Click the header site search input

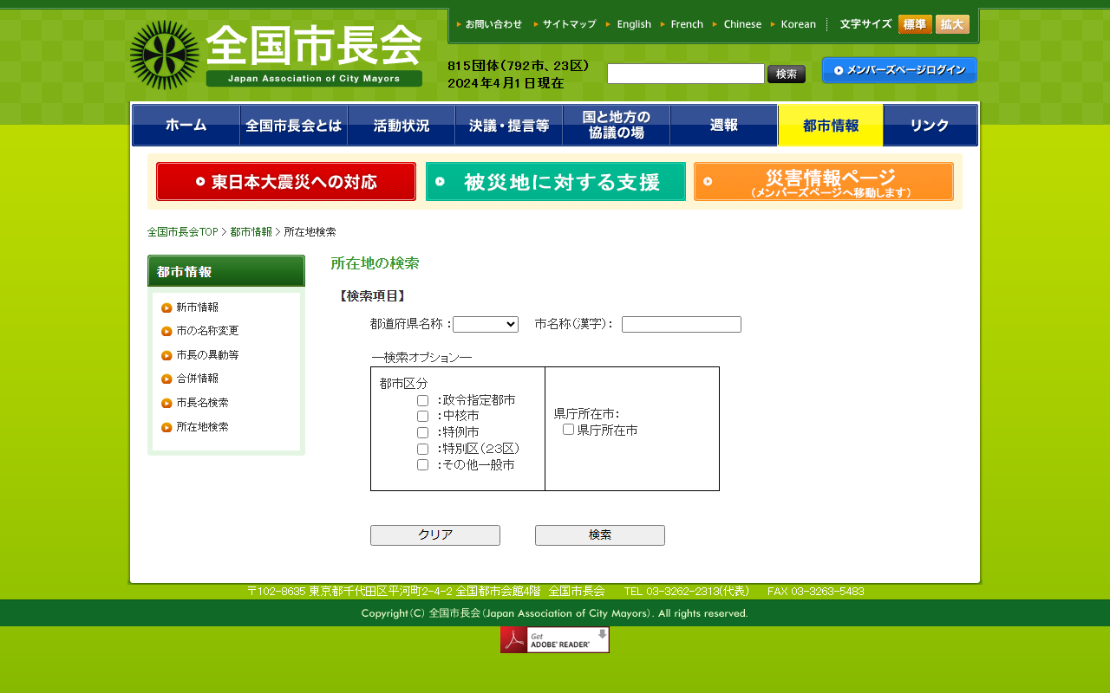point(686,74)
